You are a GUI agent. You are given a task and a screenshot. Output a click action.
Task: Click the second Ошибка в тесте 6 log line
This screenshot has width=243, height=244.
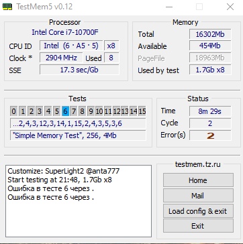pyautogui.click(x=50, y=197)
